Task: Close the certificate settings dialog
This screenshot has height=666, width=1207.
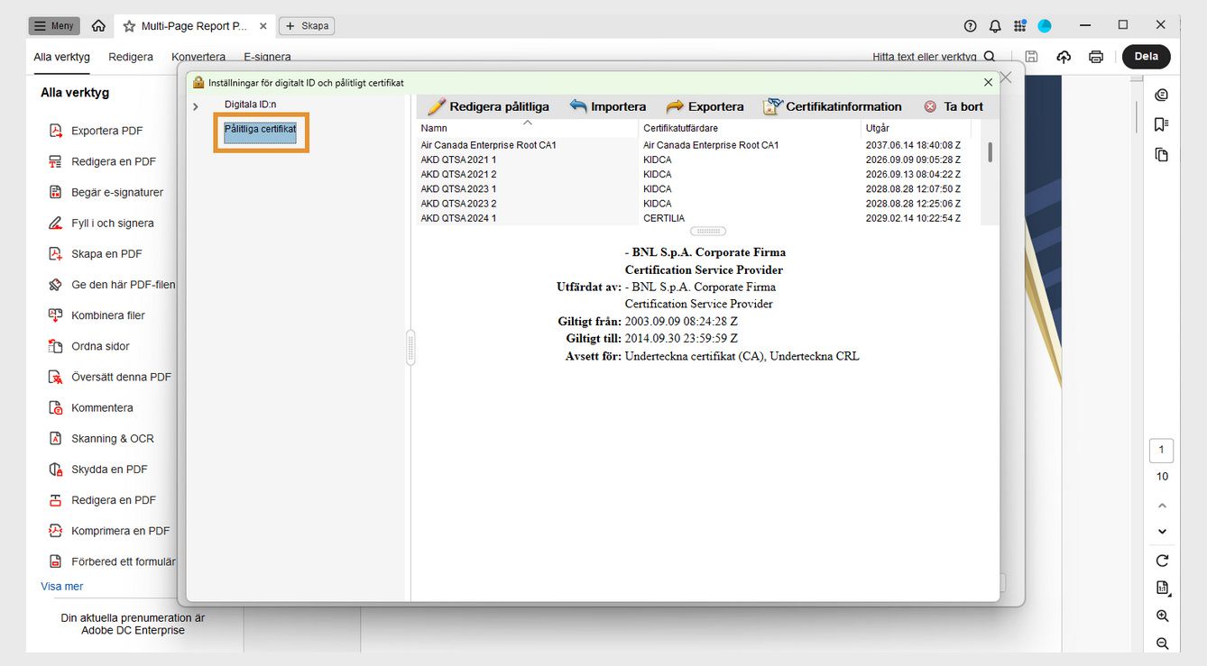Action: pyautogui.click(x=989, y=82)
